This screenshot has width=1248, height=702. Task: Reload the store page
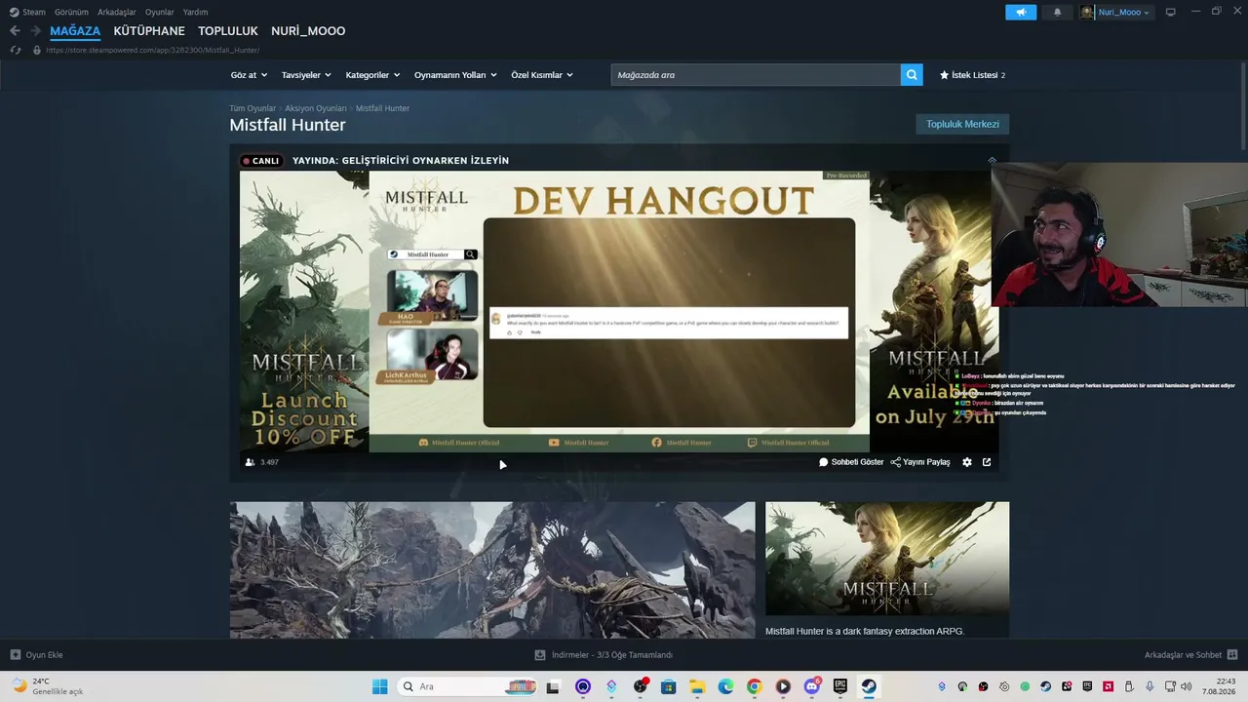pos(15,50)
